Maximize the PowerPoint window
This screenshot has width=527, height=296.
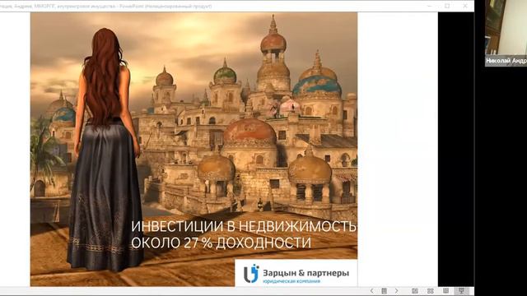pos(447,6)
